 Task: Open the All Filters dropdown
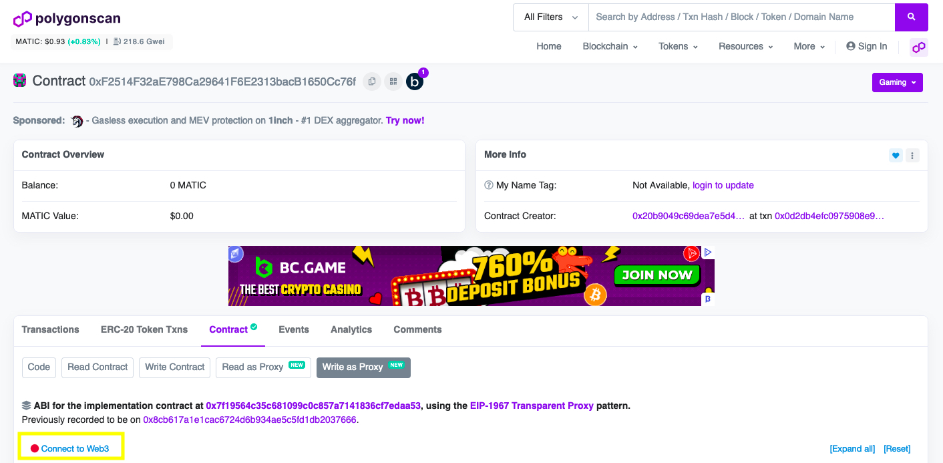[550, 17]
